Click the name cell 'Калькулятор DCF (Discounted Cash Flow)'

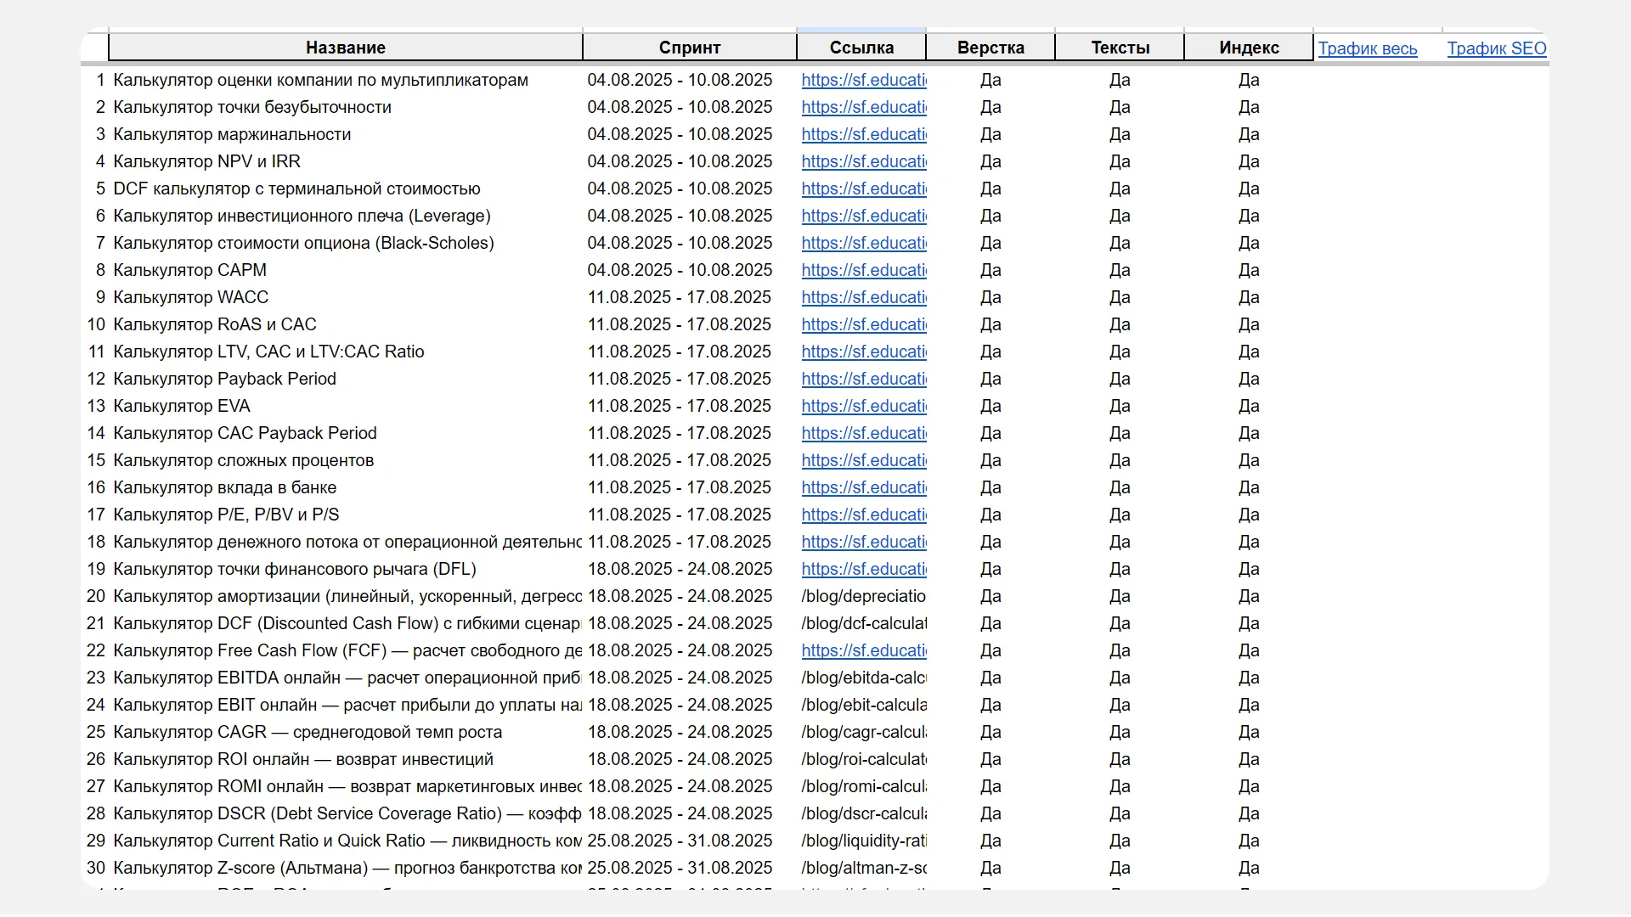pos(347,623)
